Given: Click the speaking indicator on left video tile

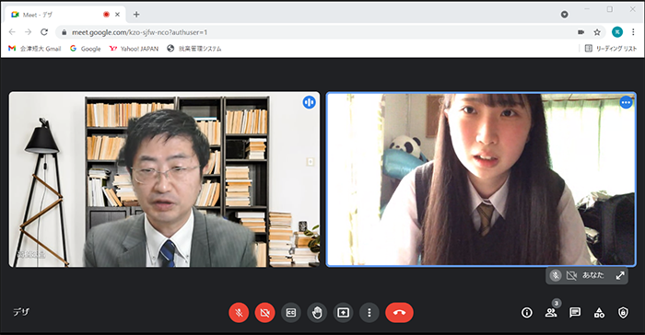Looking at the screenshot, I should pyautogui.click(x=310, y=102).
